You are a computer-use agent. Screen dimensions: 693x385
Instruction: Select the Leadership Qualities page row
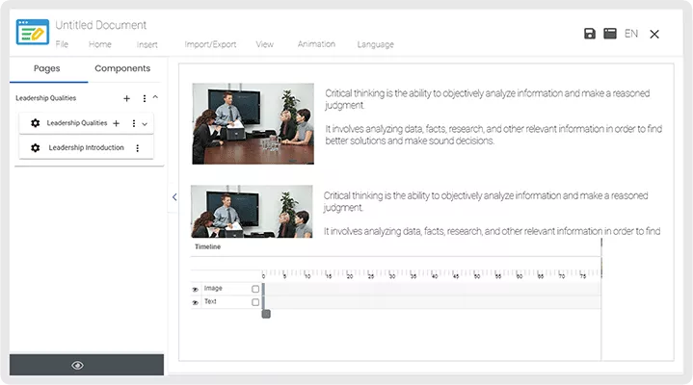click(x=86, y=123)
